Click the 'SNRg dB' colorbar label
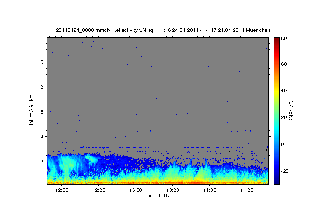 (x=291, y=111)
